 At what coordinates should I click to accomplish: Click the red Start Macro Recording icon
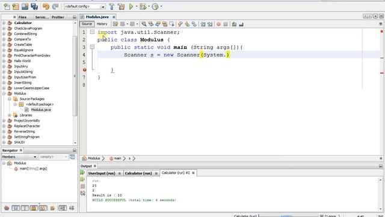point(218,24)
